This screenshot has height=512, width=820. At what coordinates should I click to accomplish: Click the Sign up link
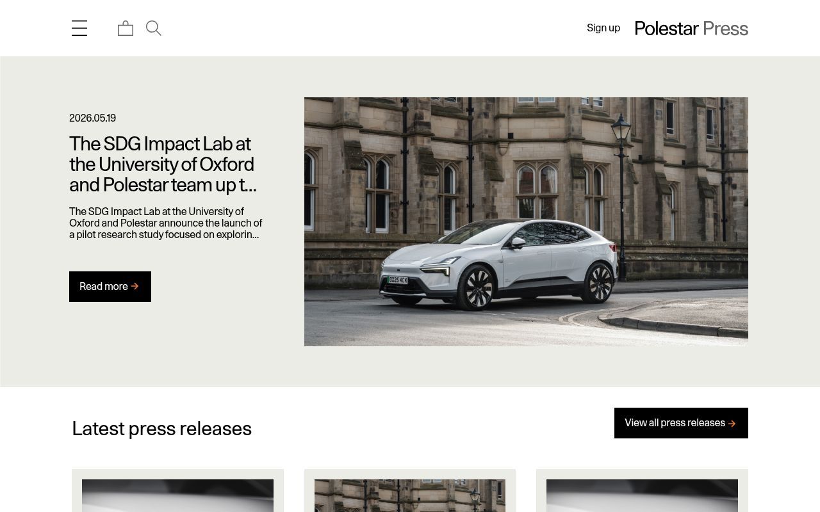tap(603, 28)
